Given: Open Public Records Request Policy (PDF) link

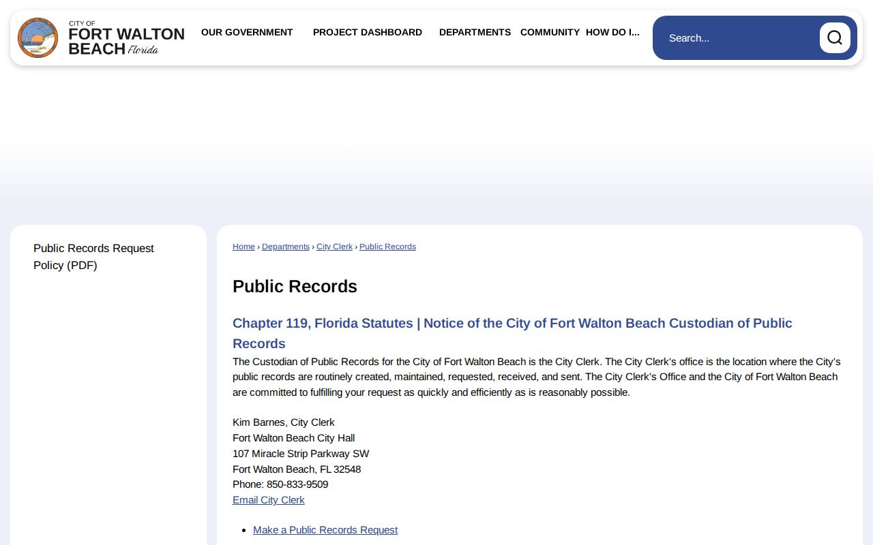Looking at the screenshot, I should coord(93,257).
